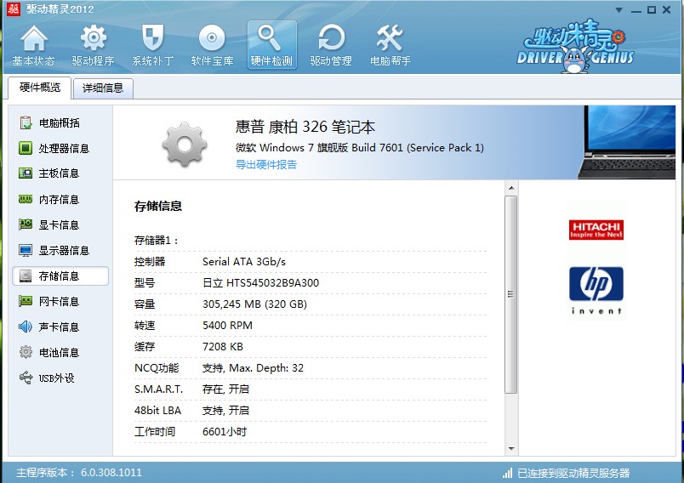Open the 驱动程序 gear icon
The image size is (684, 483).
(94, 37)
